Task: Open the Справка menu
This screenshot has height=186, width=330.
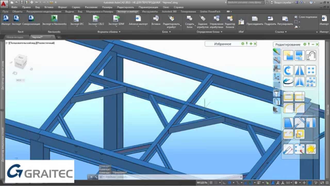Action: 178,7
